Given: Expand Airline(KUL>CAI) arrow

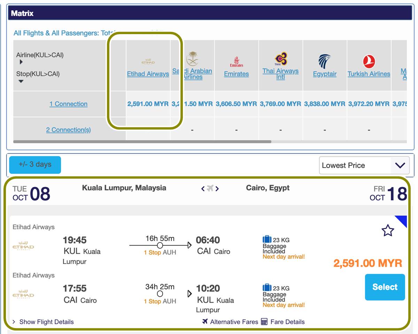Looking at the screenshot, I should [x=21, y=62].
